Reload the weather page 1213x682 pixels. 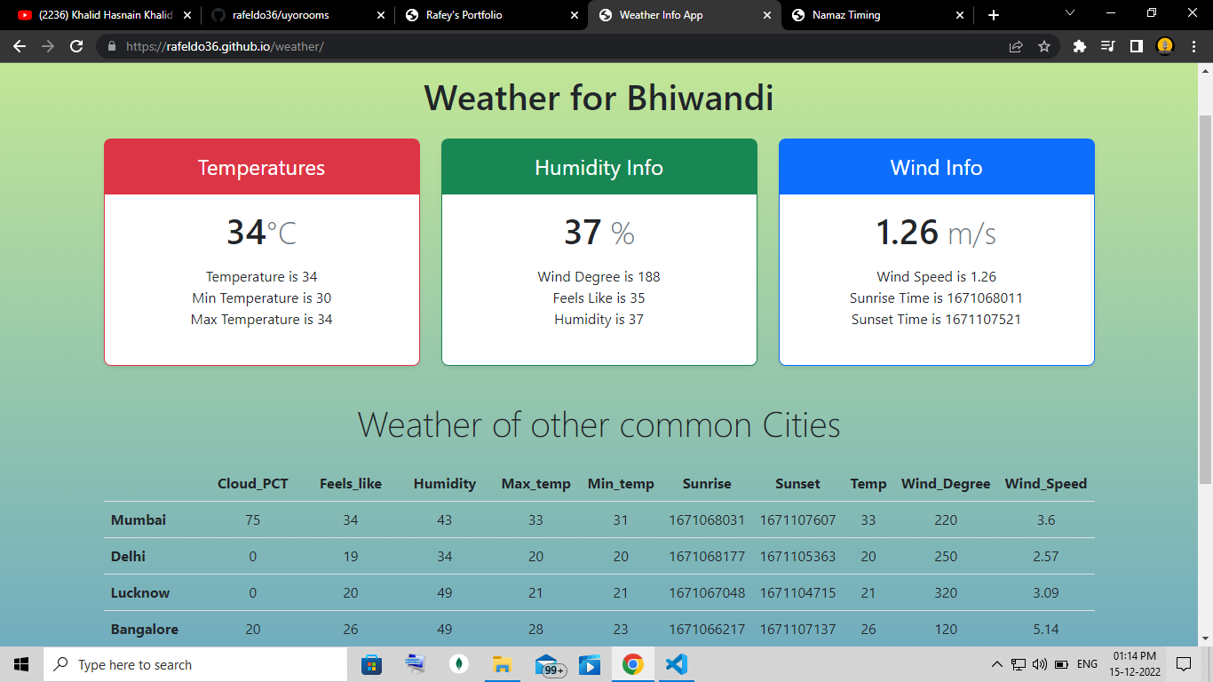(x=76, y=46)
